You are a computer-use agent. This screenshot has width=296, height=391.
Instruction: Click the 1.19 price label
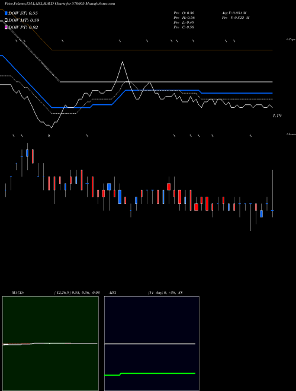click(277, 116)
